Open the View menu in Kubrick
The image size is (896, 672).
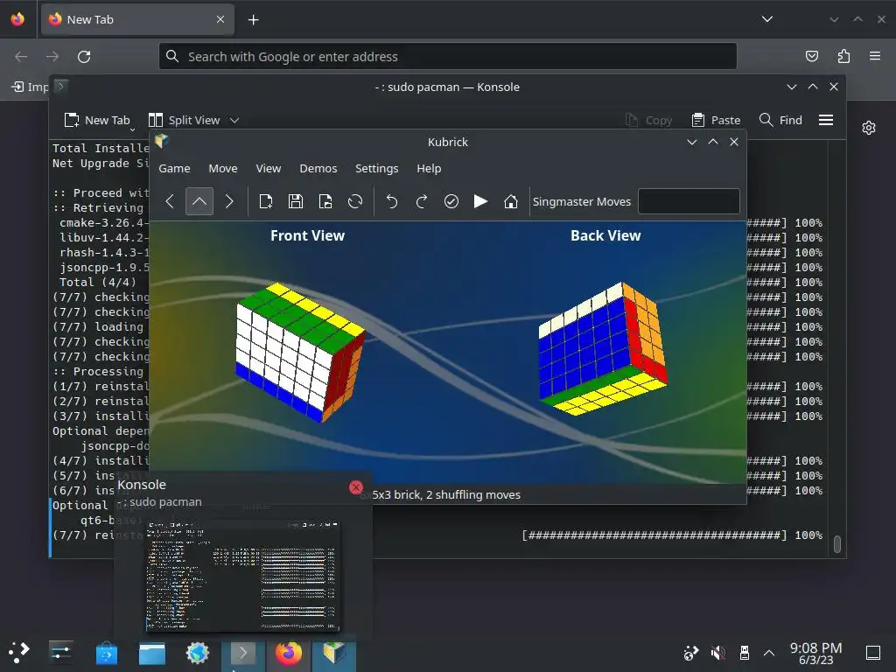pyautogui.click(x=268, y=169)
